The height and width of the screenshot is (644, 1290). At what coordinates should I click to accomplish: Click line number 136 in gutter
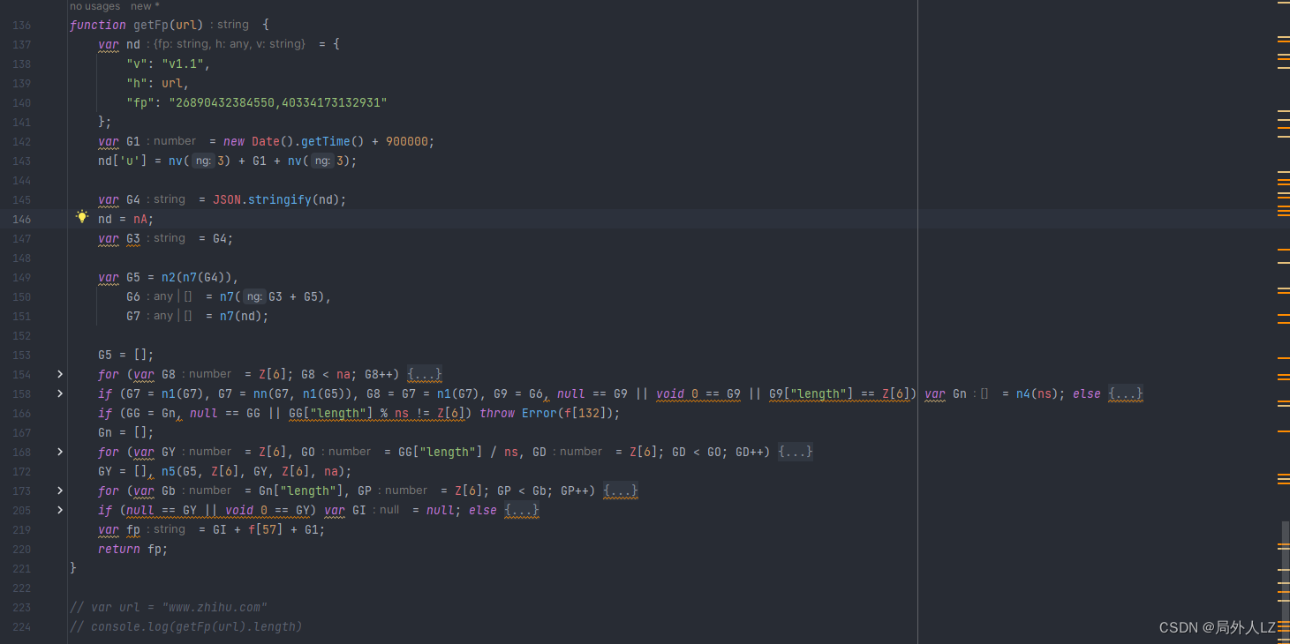pos(21,26)
